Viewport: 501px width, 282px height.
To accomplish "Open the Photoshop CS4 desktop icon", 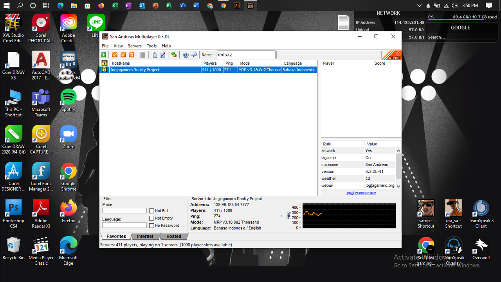I will (x=14, y=214).
